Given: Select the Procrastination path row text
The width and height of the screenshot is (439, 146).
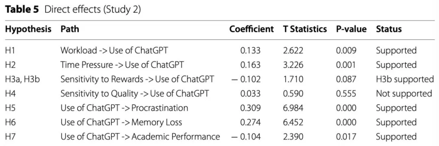Looking at the screenshot, I should [124, 108].
